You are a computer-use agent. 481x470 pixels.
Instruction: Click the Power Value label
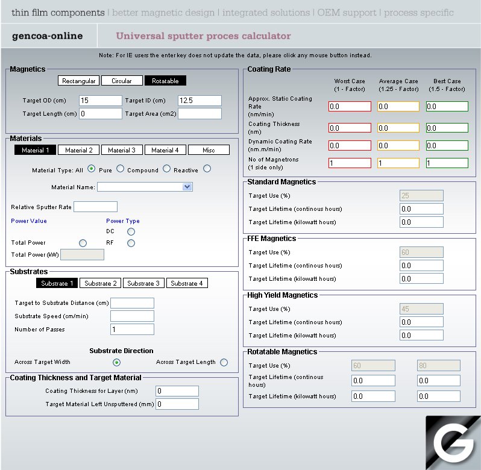point(29,221)
